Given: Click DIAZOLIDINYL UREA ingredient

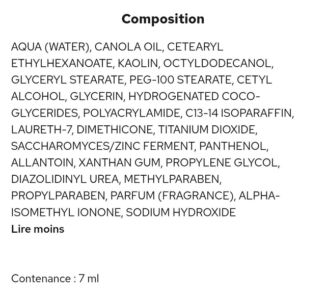Looking at the screenshot, I should (65, 179).
